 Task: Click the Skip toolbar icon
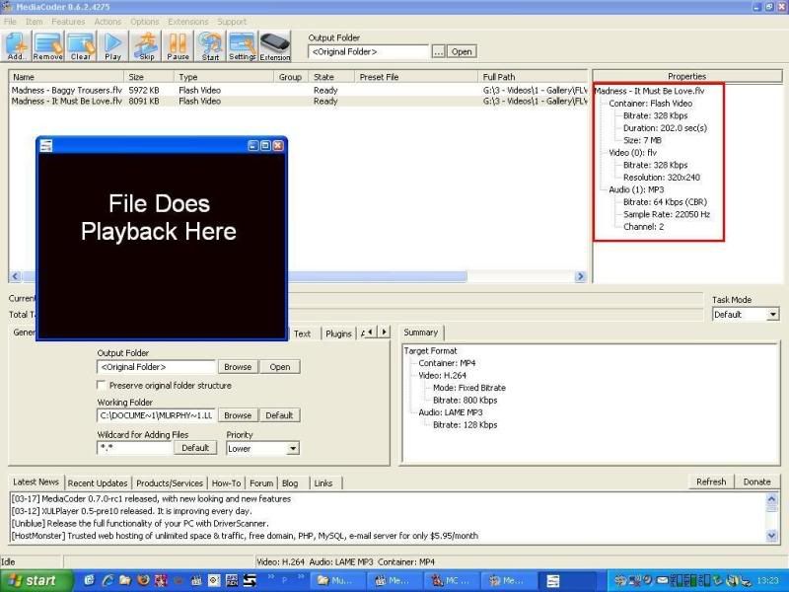[x=146, y=45]
